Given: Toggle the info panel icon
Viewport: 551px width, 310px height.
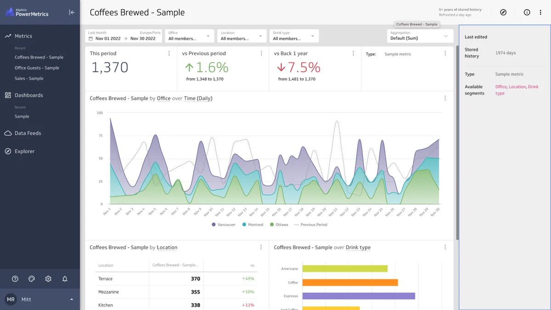Looking at the screenshot, I should [x=527, y=12].
